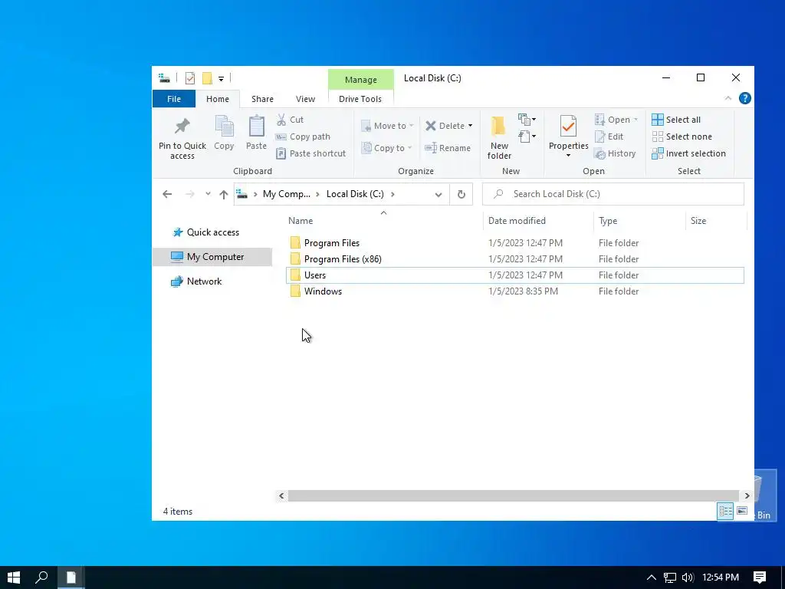This screenshot has width=785, height=589.
Task: Navigate back with the left arrow
Action: [167, 194]
